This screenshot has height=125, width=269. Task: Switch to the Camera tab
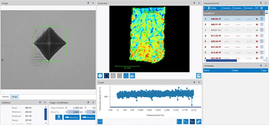click(x=5, y=97)
